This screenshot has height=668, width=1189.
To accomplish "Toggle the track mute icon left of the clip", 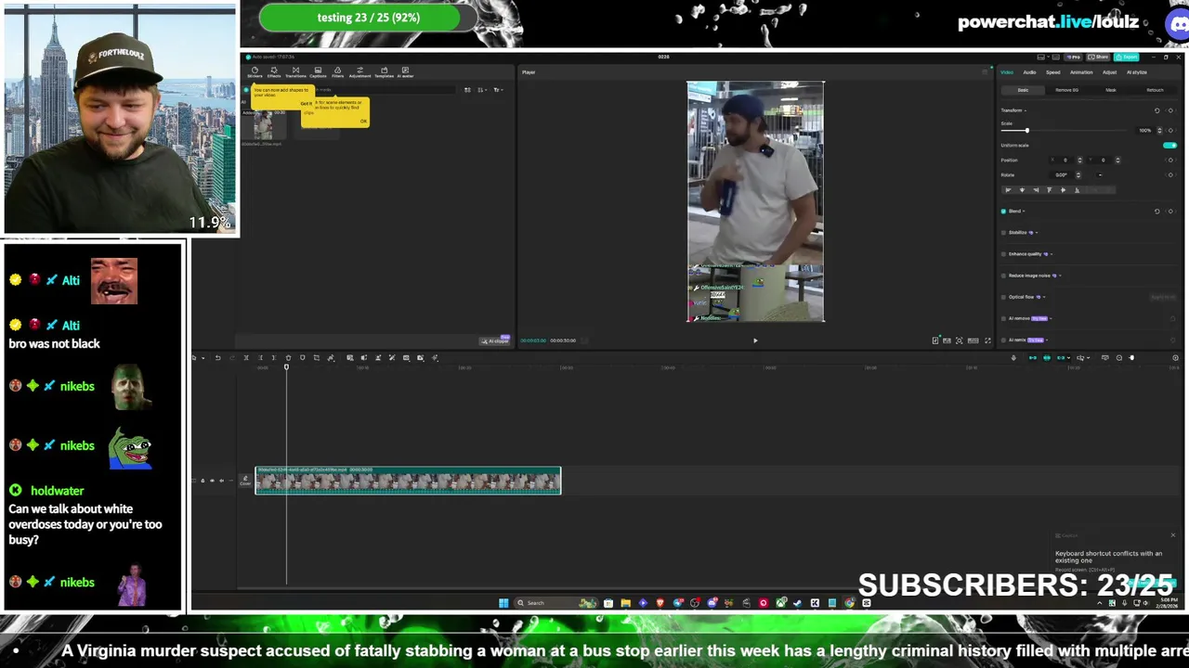I will [222, 481].
